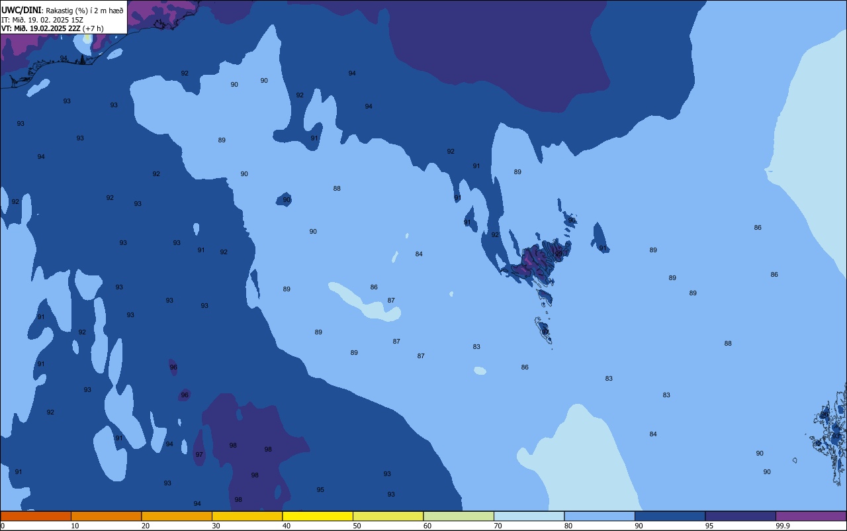This screenshot has width=847, height=531.
Task: Select the dark indigo 95–99.9 legend swatch
Action: click(740, 516)
